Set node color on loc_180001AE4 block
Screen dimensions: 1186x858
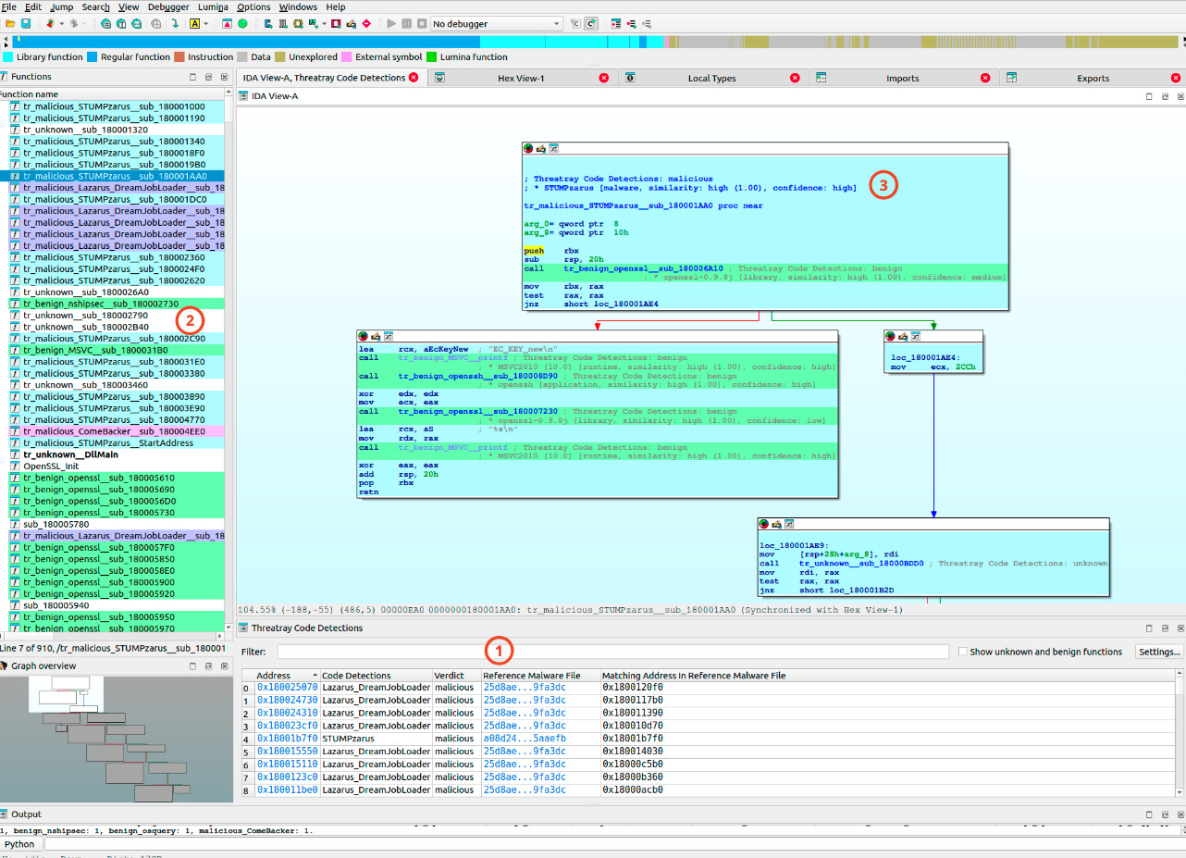coord(891,336)
